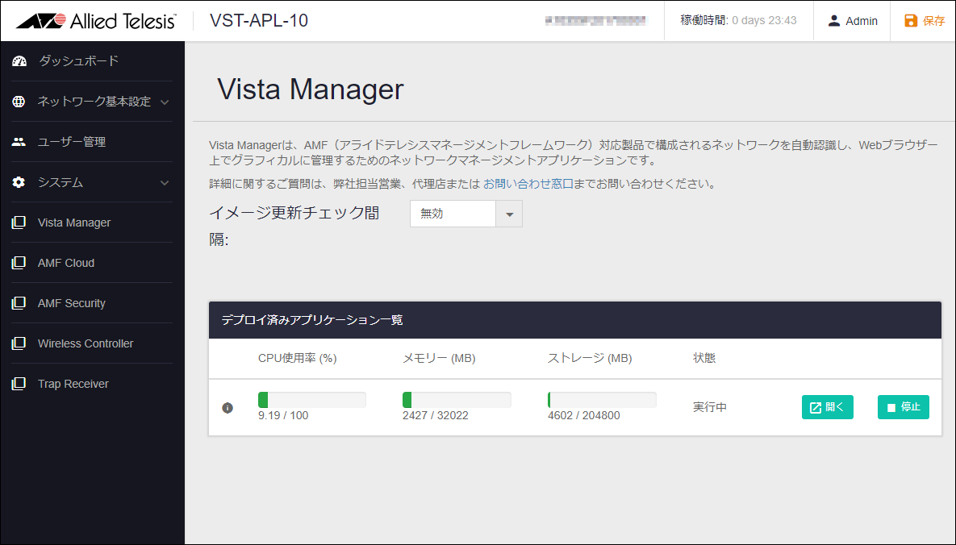Click the 状態 column header

(704, 359)
